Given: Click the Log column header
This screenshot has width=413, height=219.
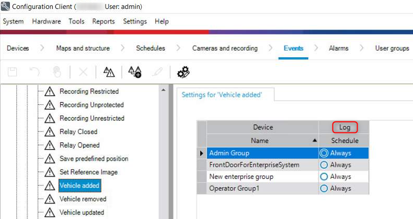Looking at the screenshot, I should (345, 127).
